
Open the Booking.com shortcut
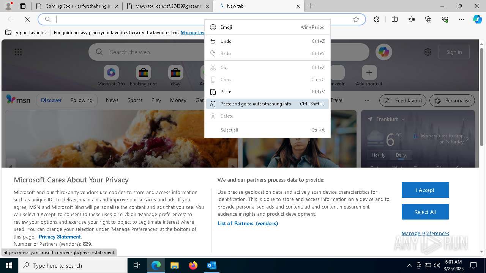[143, 76]
